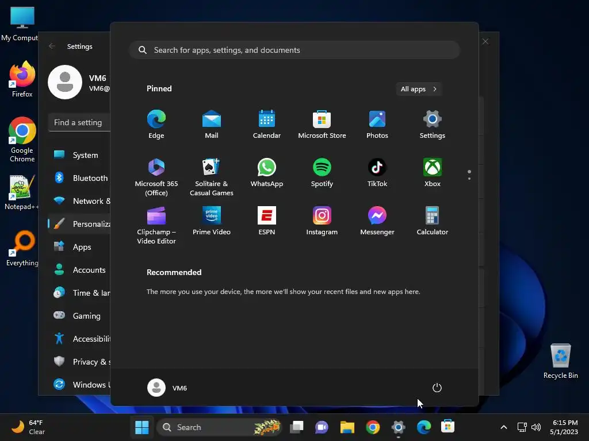This screenshot has width=589, height=441.
Task: Select Recycle Bin on desktop
Action: (560, 361)
